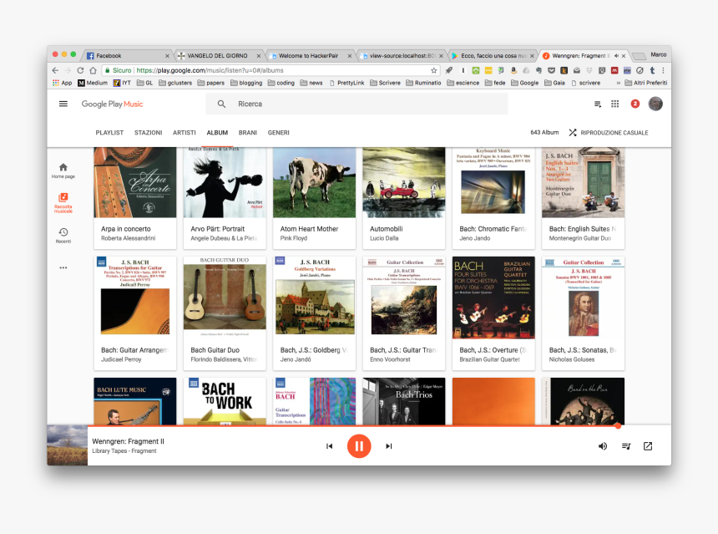Open Recenti in the sidebar
This screenshot has width=718, height=534.
point(63,235)
